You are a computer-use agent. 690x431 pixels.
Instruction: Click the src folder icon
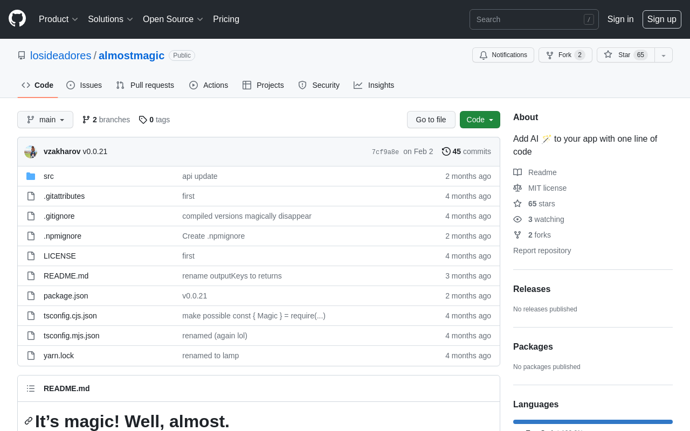31,176
